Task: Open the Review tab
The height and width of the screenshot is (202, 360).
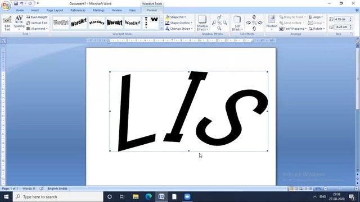Action: [117, 10]
